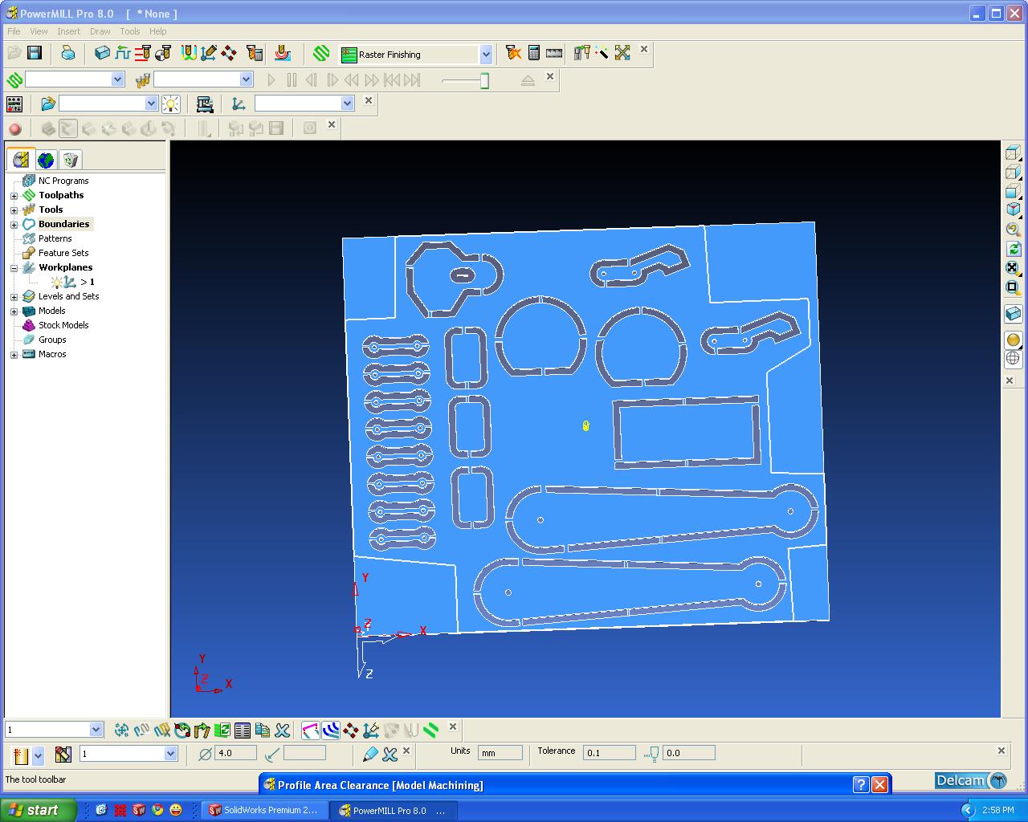
Task: Toggle shaded view with the gold sphere icon
Action: click(x=1013, y=340)
